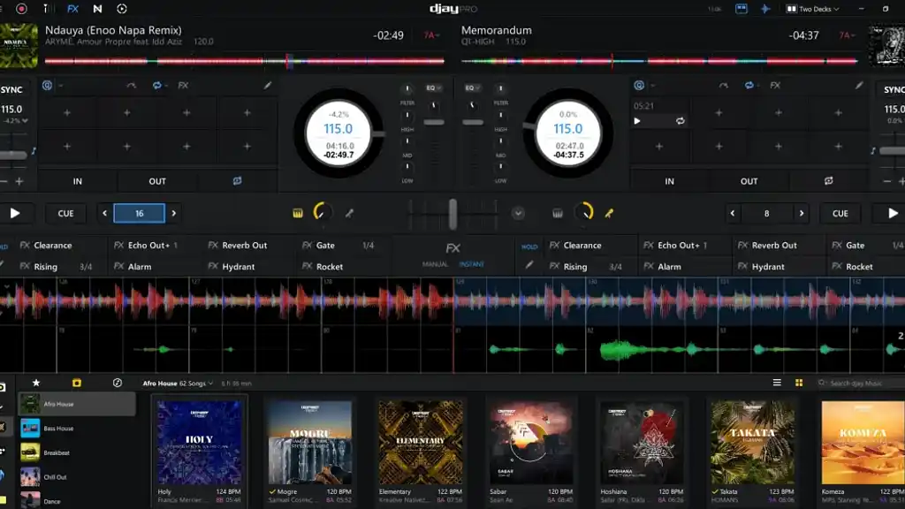Toggle HOLD for right deck FX
The width and height of the screenshot is (905, 509).
point(529,247)
